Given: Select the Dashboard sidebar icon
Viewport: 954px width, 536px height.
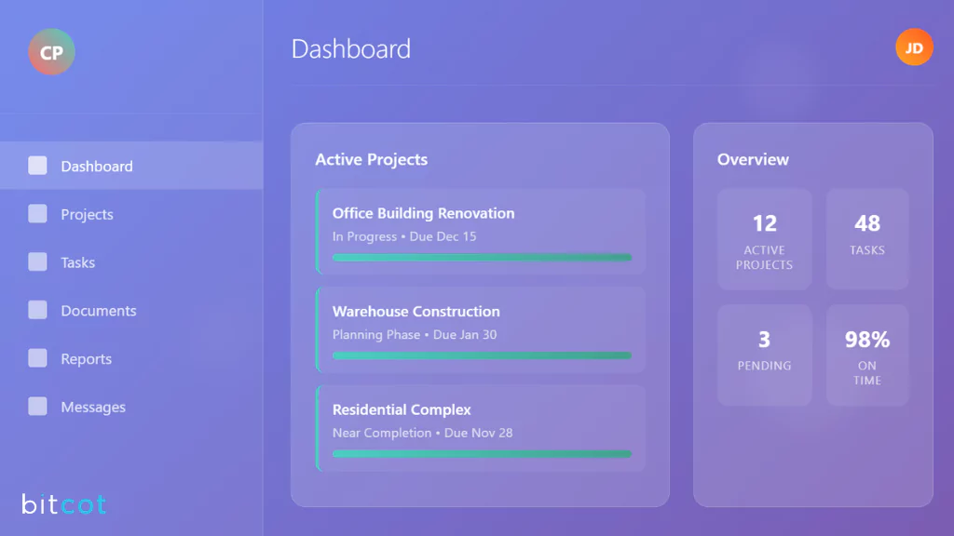Looking at the screenshot, I should (37, 165).
